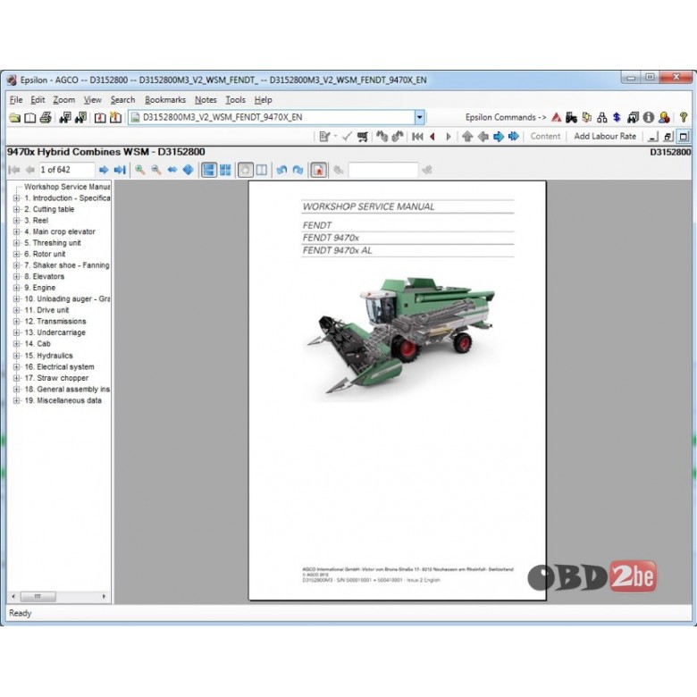Click the sidebar horizontal scrollbar thumb
Screen dimensions: 697x697
[38, 597]
